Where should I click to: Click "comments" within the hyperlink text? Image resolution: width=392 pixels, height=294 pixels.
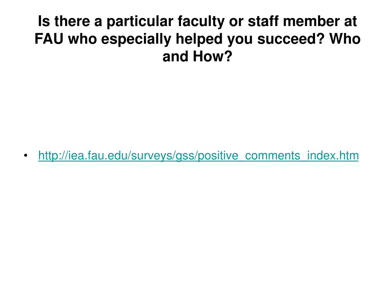[273, 155]
